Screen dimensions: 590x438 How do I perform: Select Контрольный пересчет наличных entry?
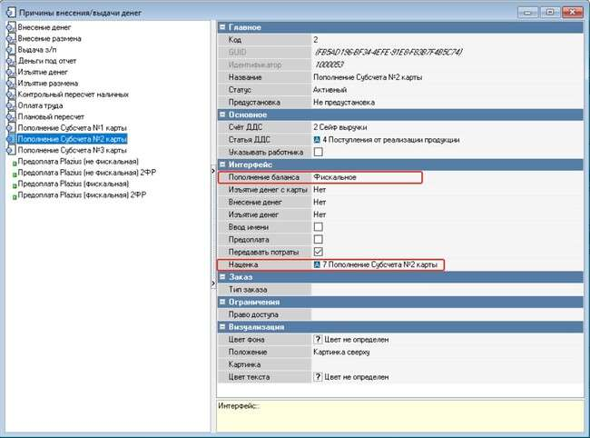click(x=73, y=95)
